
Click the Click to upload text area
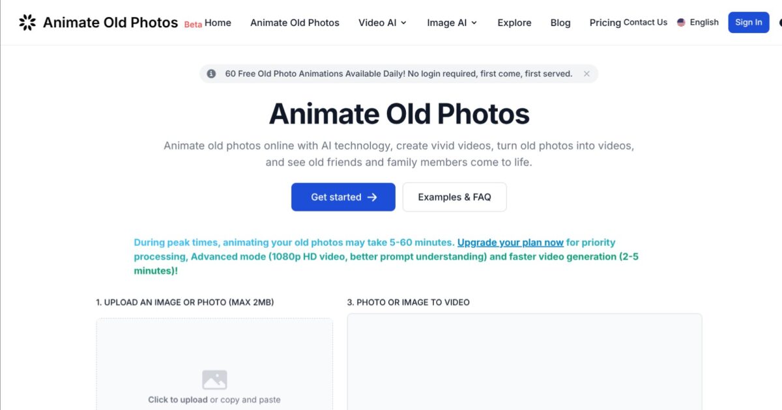(x=177, y=400)
